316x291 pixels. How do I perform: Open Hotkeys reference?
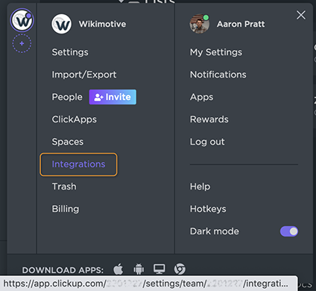[x=208, y=209]
